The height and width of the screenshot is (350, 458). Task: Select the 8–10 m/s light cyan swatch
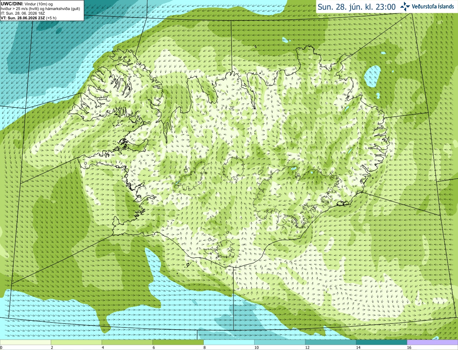pos(229,342)
